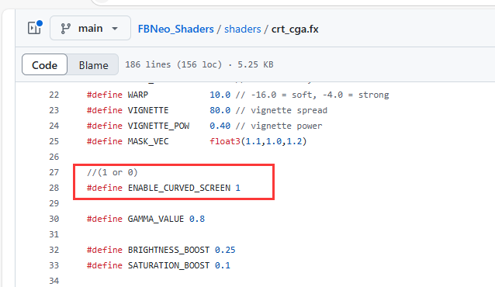Go to the shaders folder breadcrumb
This screenshot has width=495, height=287.
242,29
